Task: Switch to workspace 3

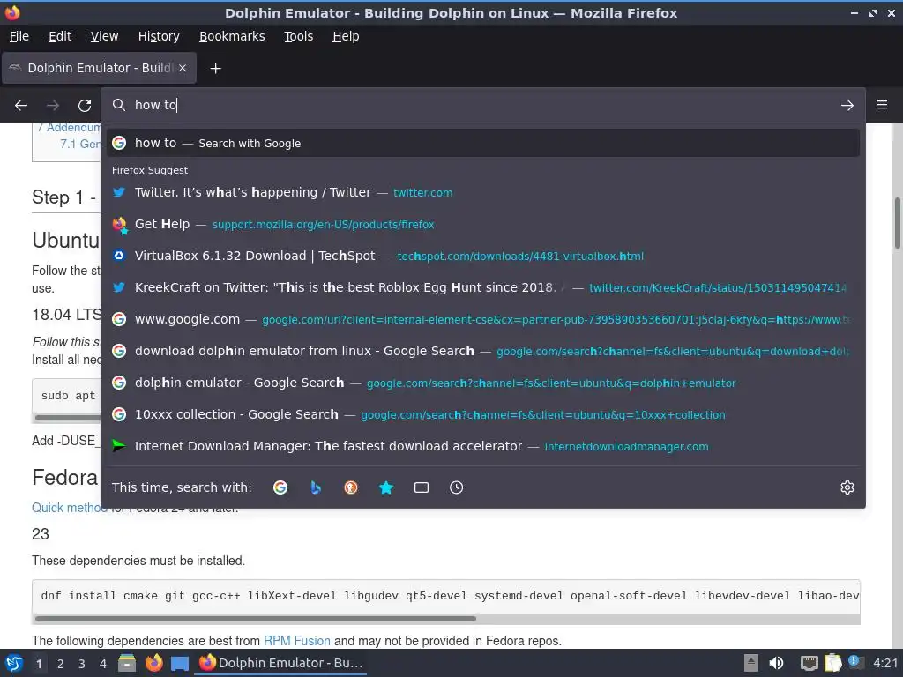Action: point(82,664)
